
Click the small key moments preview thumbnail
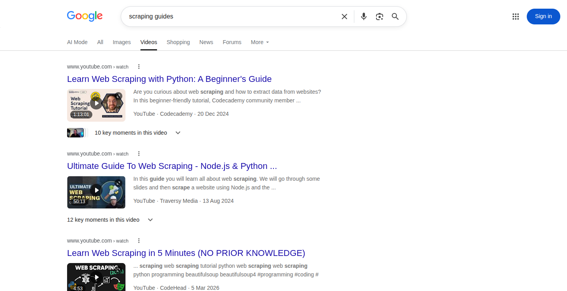tap(76, 133)
